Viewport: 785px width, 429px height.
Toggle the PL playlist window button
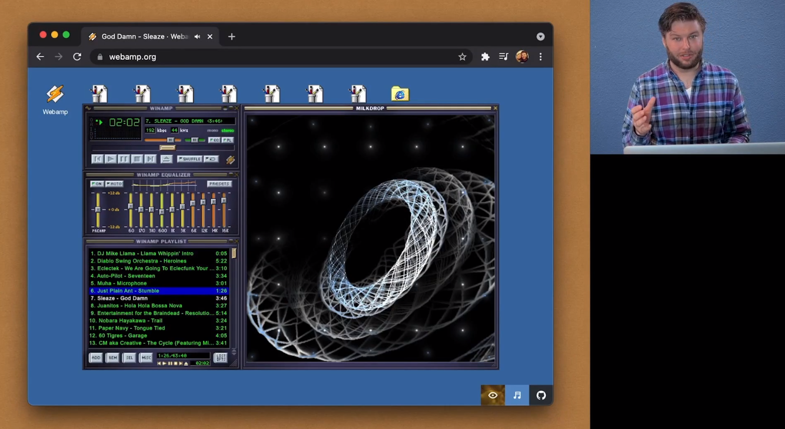click(x=228, y=140)
